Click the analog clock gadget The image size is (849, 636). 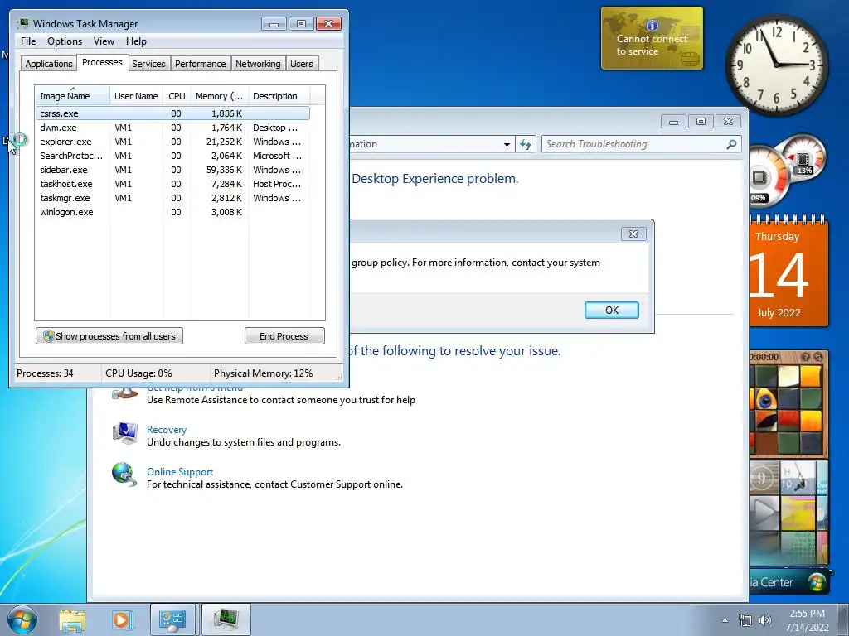[776, 65]
